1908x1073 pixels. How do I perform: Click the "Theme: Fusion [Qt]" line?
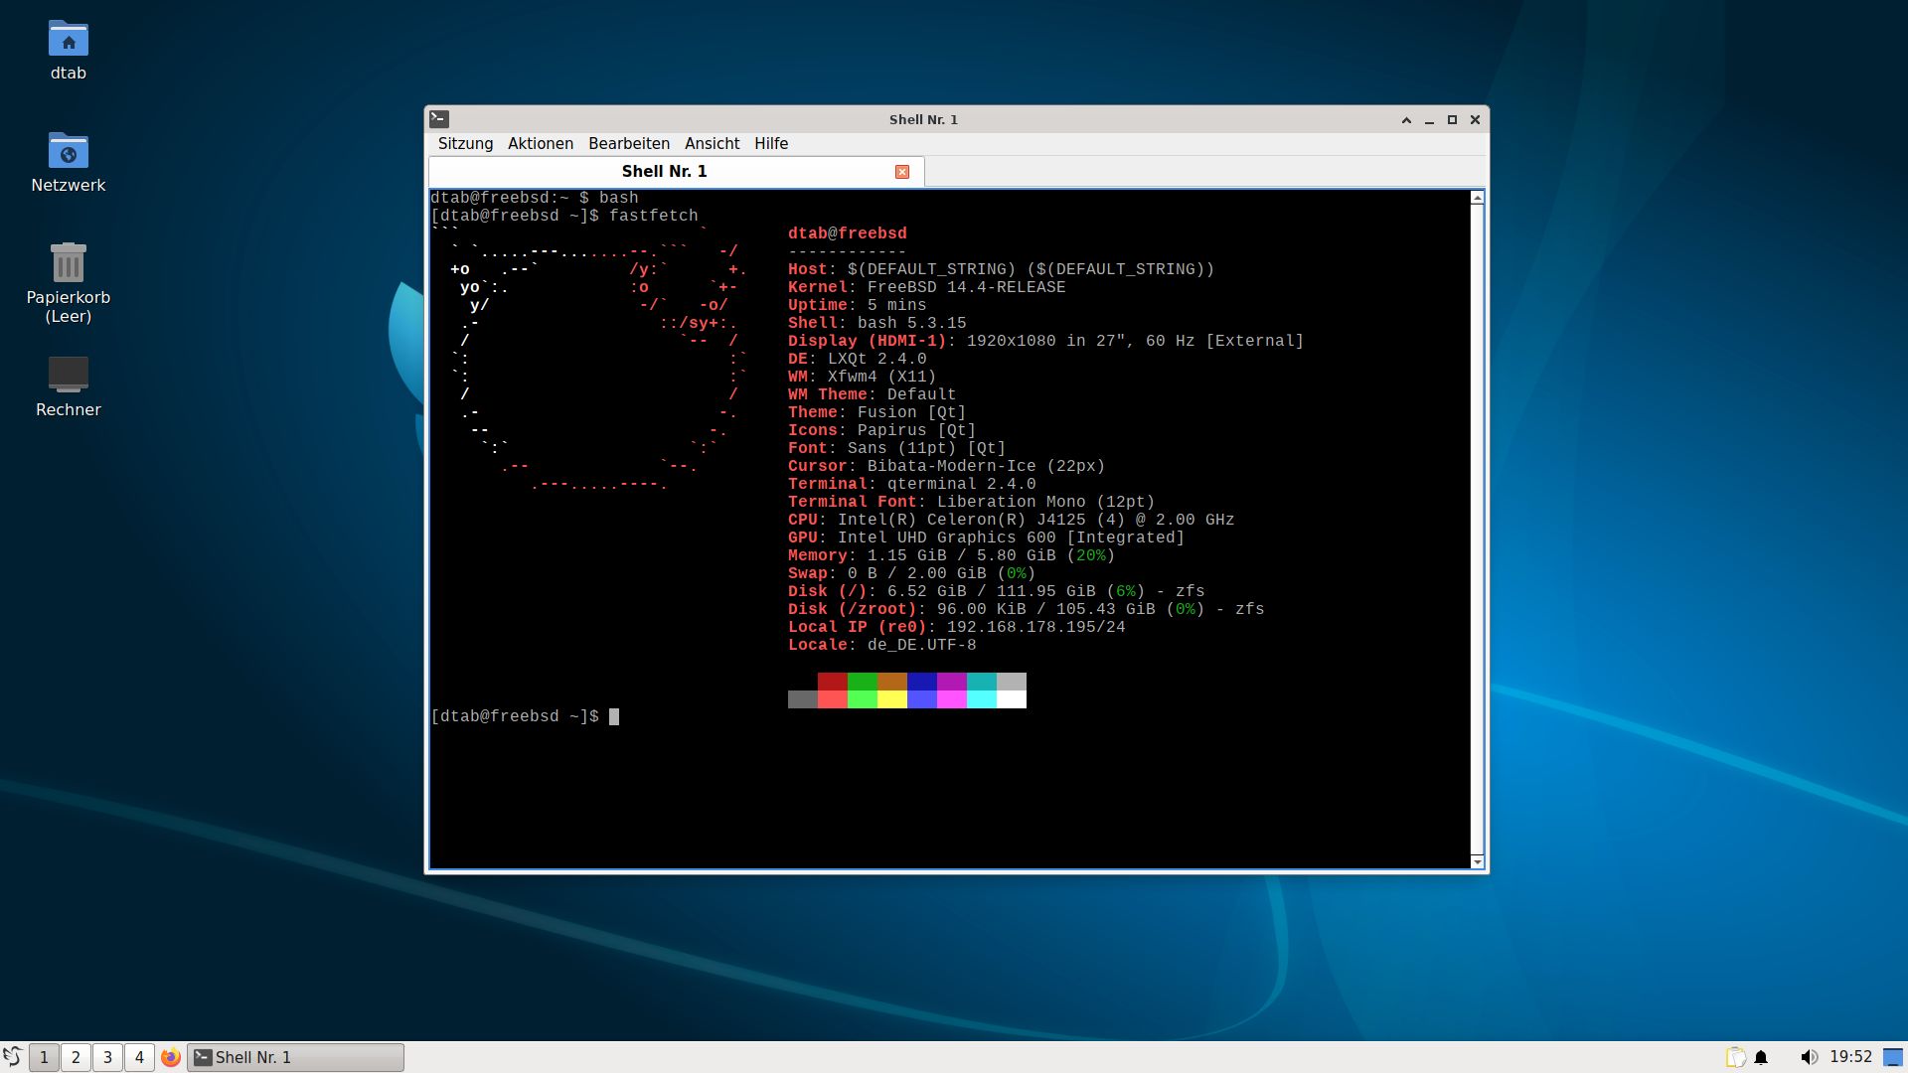877,412
